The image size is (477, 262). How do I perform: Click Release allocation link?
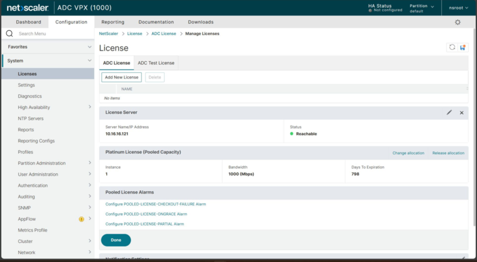448,153
